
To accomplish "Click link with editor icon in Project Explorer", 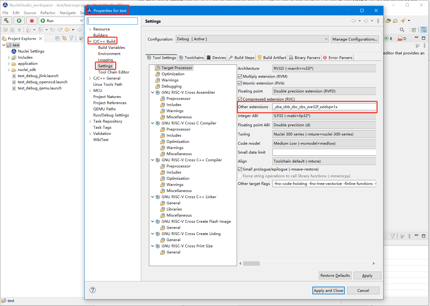I will click(x=64, y=38).
